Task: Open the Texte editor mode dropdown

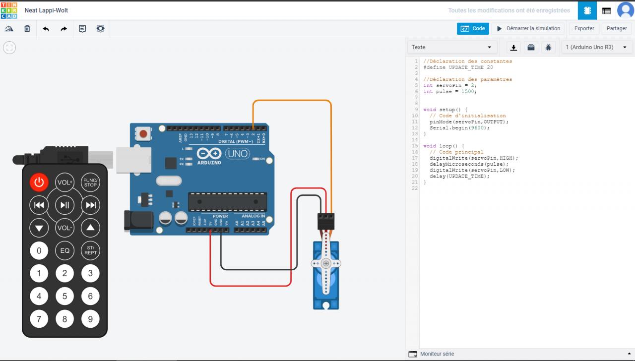Action: coord(452,48)
